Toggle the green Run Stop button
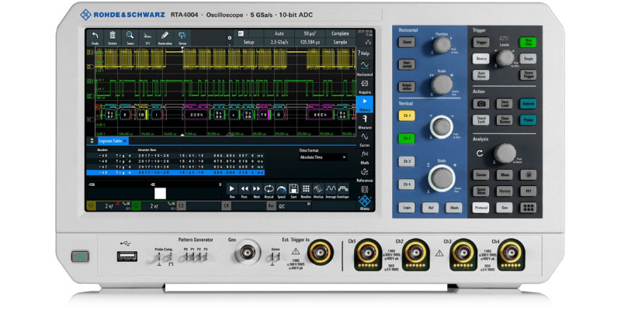 [529, 43]
